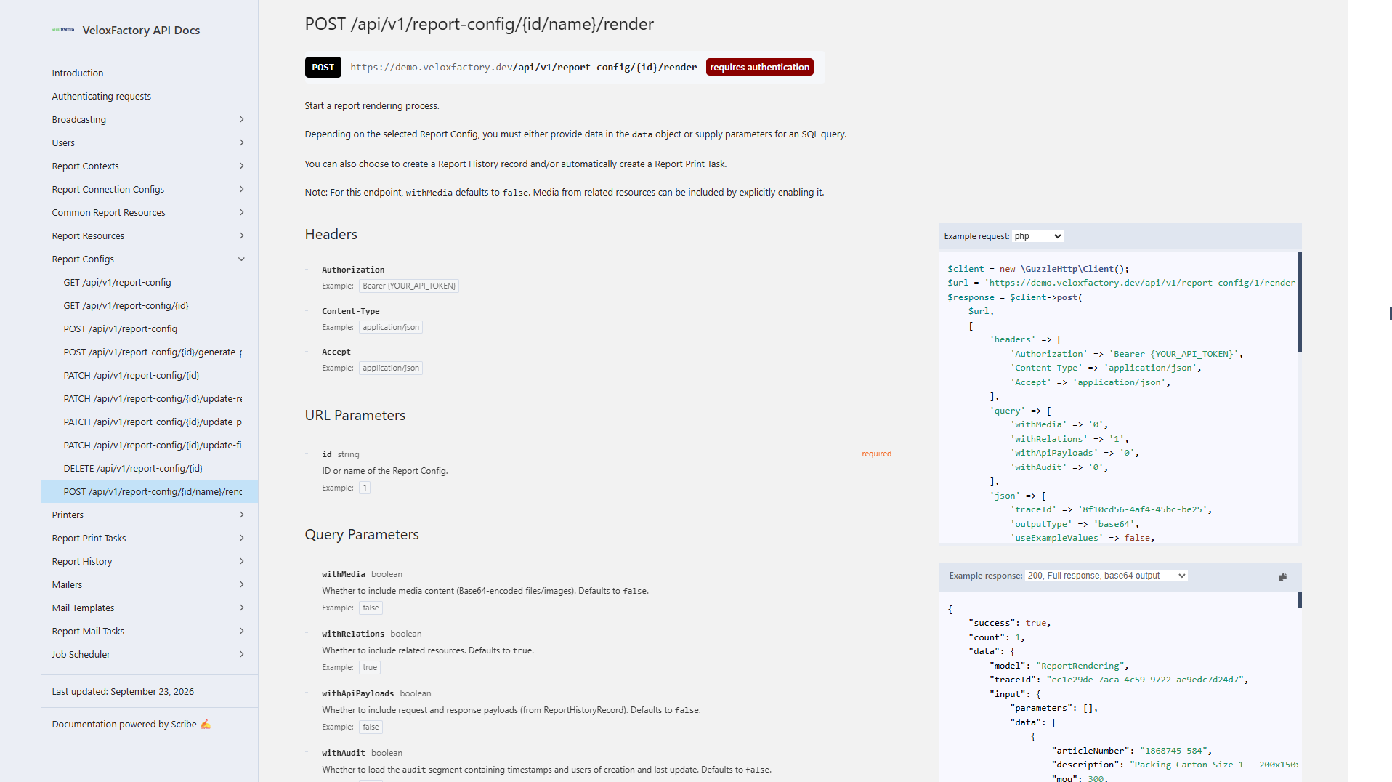Viewport: 1392px width, 782px height.
Task: Click the withRelations parameter name
Action: (353, 634)
